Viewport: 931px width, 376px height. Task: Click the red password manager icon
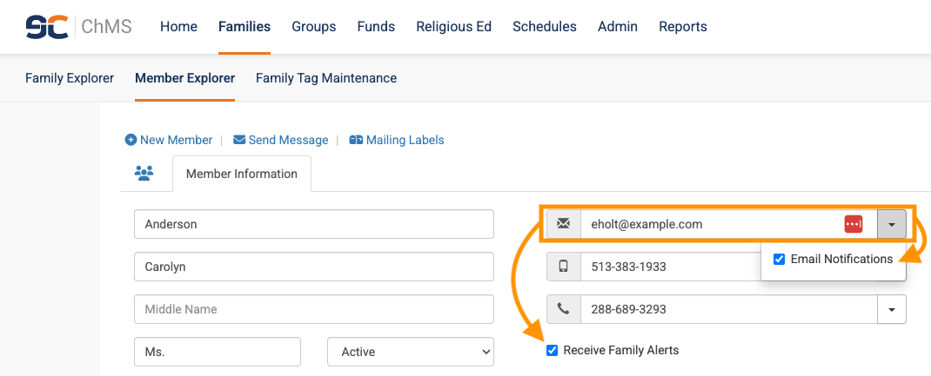point(854,224)
